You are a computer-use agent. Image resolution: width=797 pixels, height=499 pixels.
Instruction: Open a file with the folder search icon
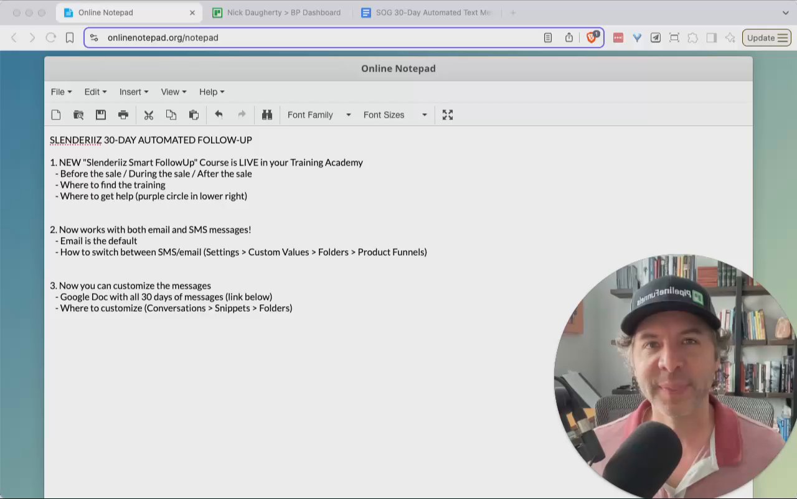point(78,115)
